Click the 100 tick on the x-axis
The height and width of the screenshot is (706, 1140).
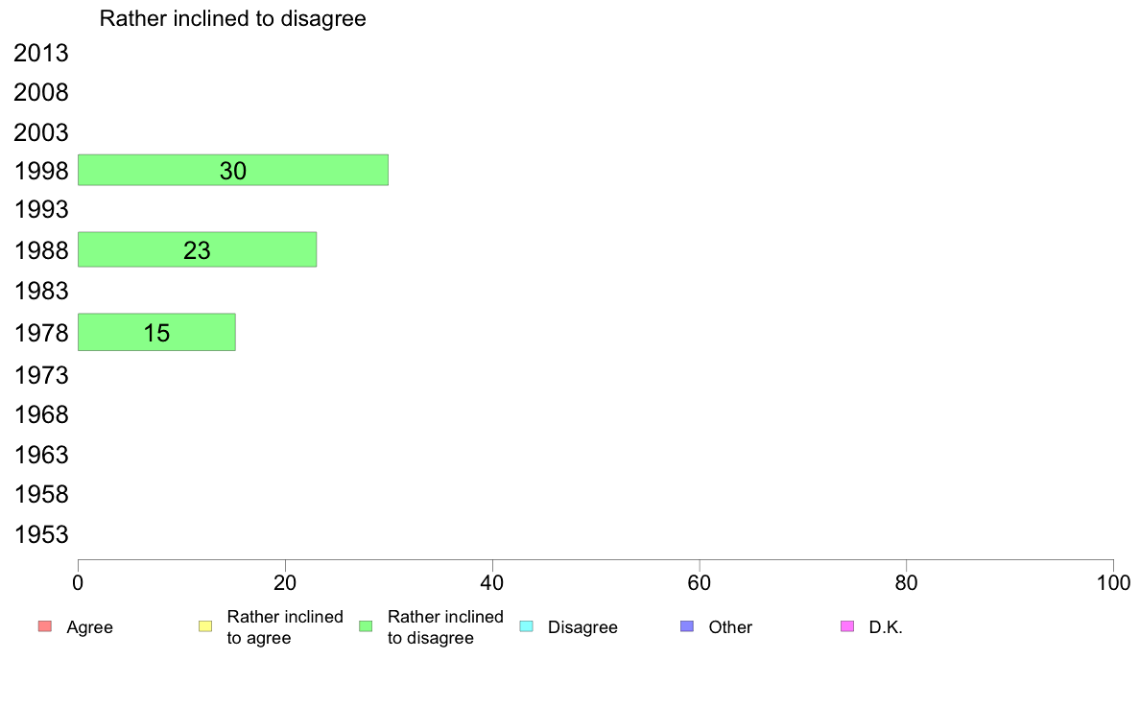[x=1113, y=582]
